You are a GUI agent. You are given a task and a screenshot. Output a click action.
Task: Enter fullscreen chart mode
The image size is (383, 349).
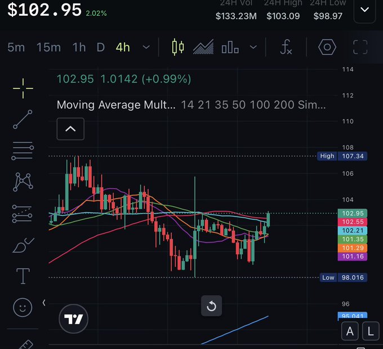pyautogui.click(x=360, y=47)
